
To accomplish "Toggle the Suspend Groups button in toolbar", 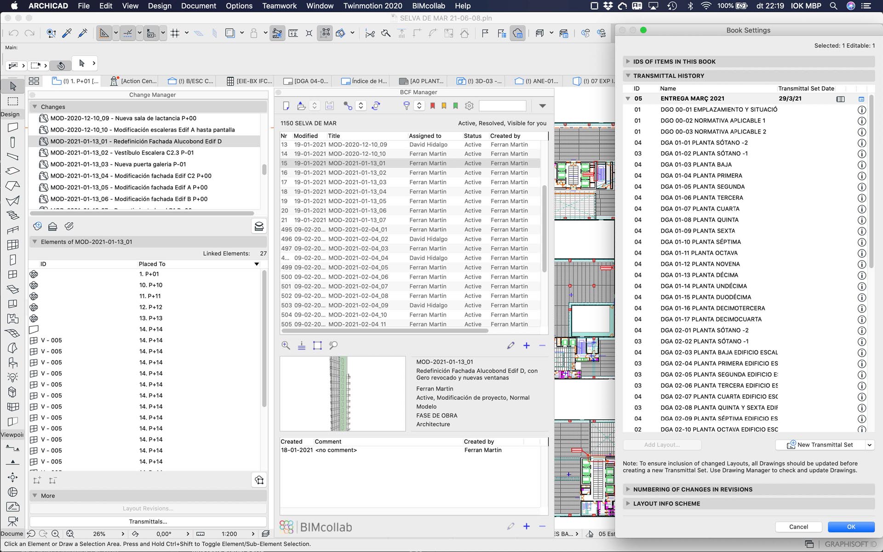I will click(x=325, y=33).
